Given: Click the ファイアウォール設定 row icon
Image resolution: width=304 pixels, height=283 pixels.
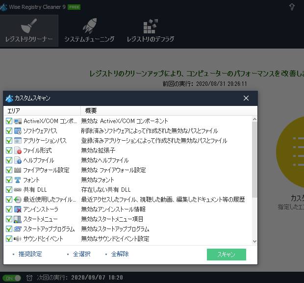Looking at the screenshot, I should (18, 170).
